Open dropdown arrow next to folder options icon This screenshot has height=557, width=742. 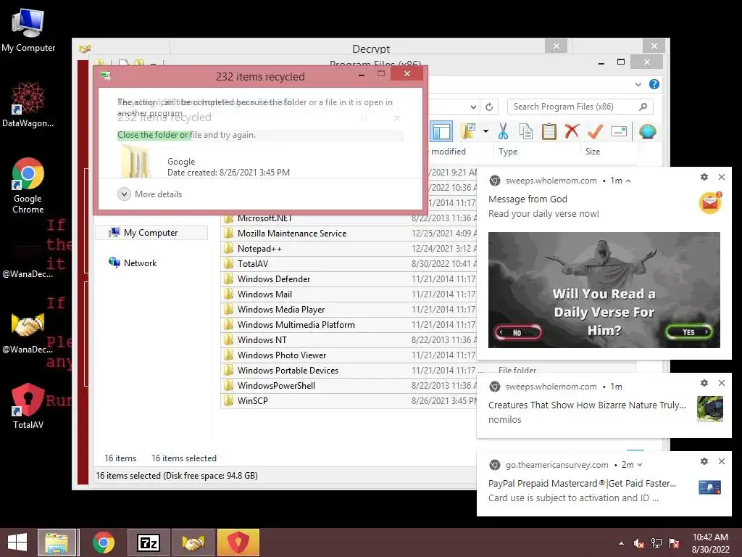tap(485, 131)
